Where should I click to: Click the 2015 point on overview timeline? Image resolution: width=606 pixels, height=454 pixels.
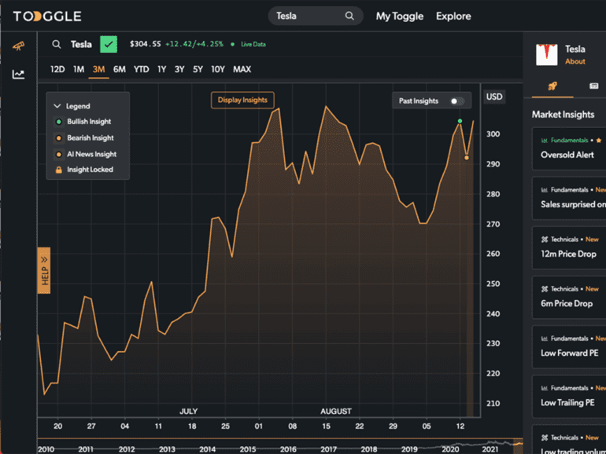coord(247,449)
